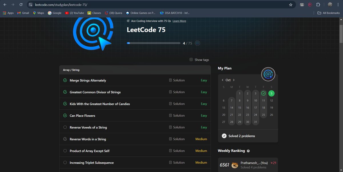Select day 11 in October calendar
This screenshot has width=343, height=172.
264,100
